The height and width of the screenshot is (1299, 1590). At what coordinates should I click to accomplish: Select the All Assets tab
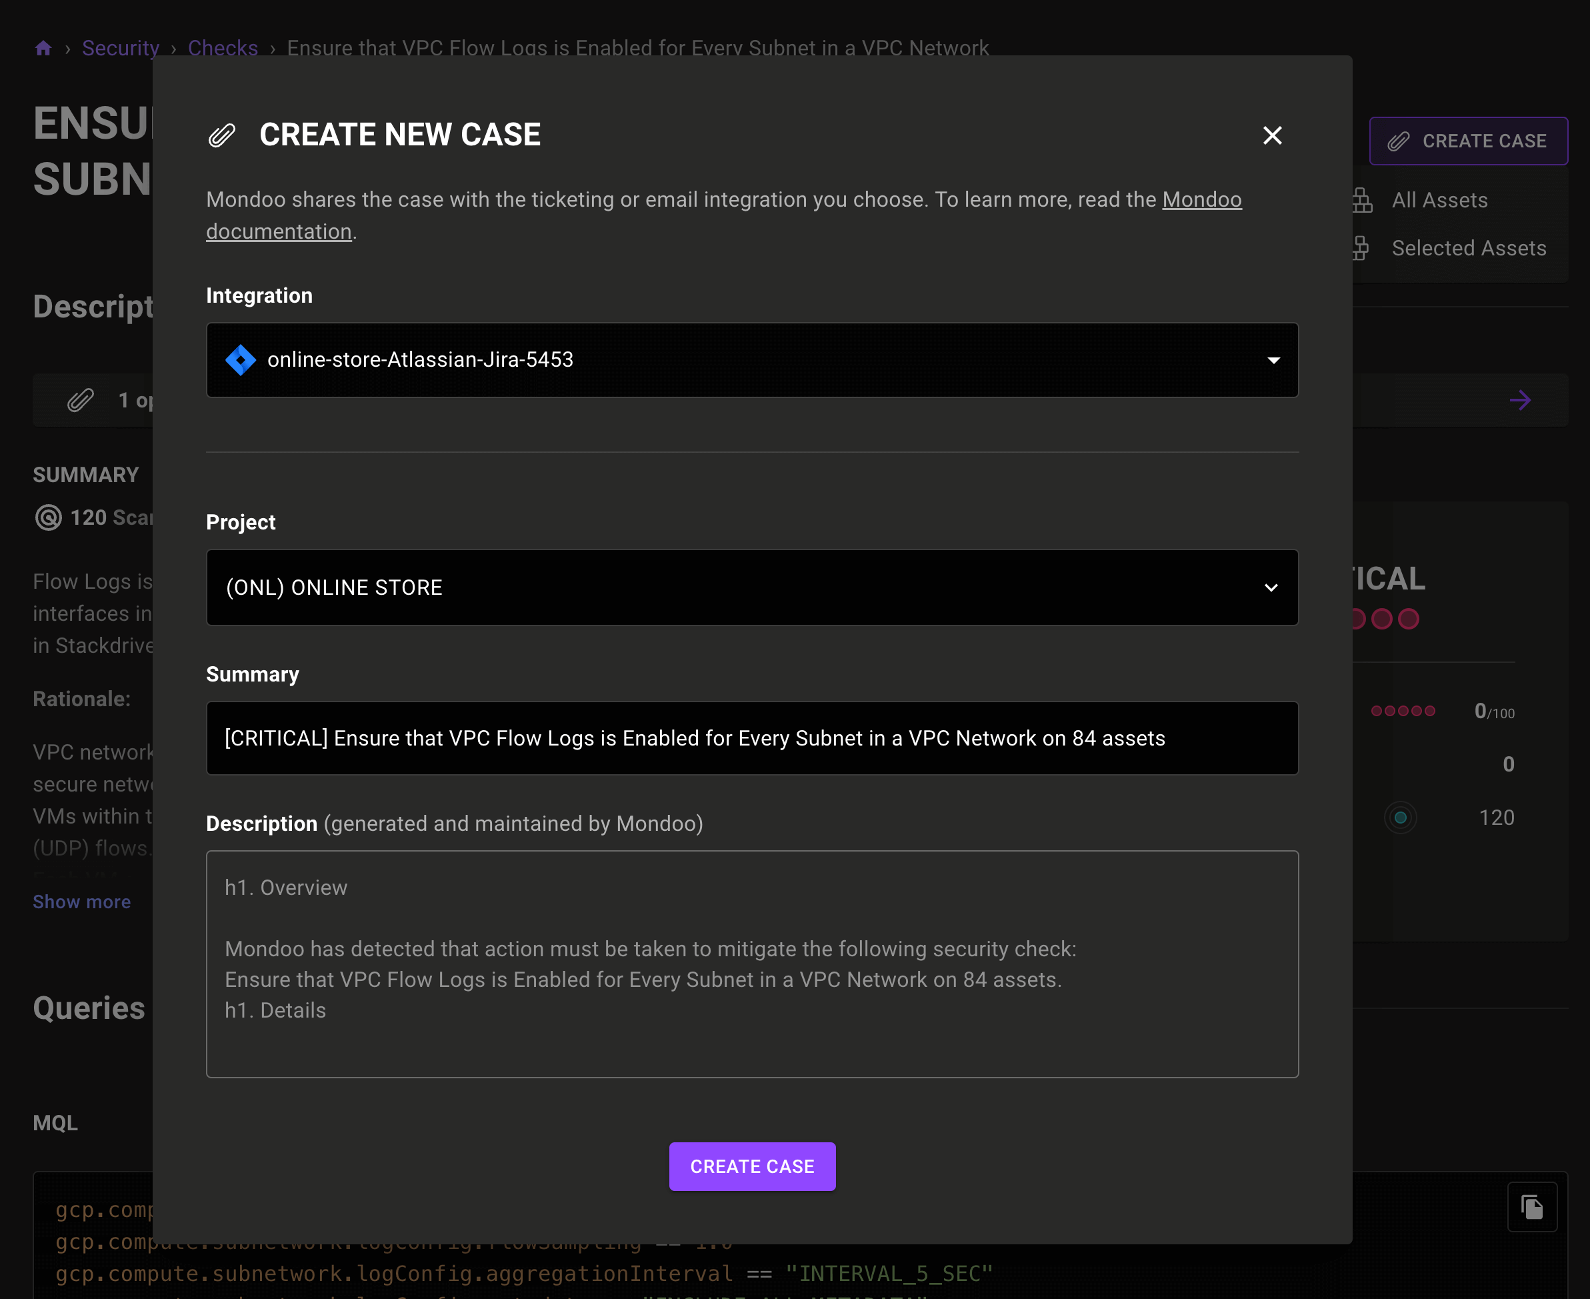point(1439,199)
